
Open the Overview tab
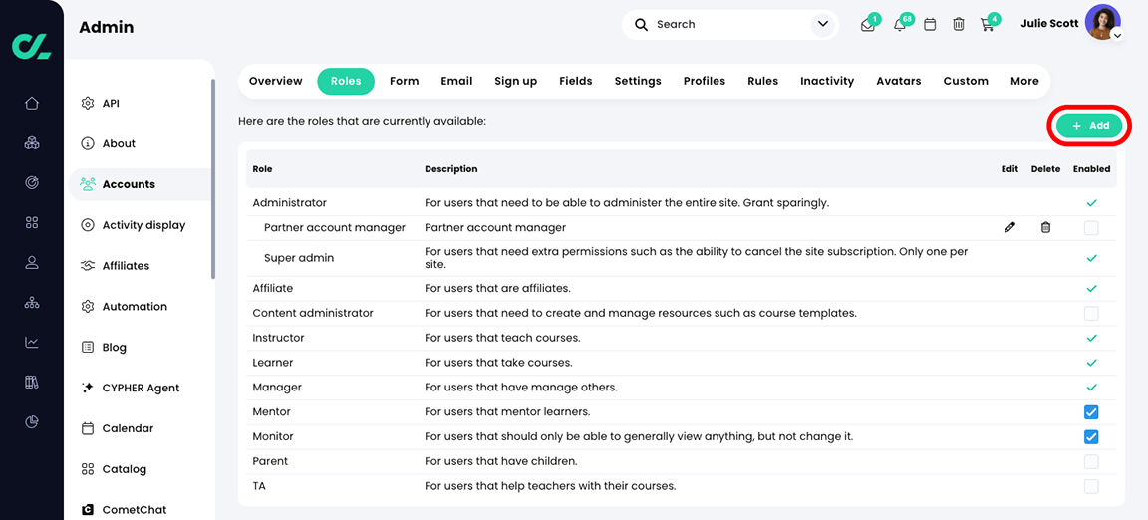coord(276,81)
